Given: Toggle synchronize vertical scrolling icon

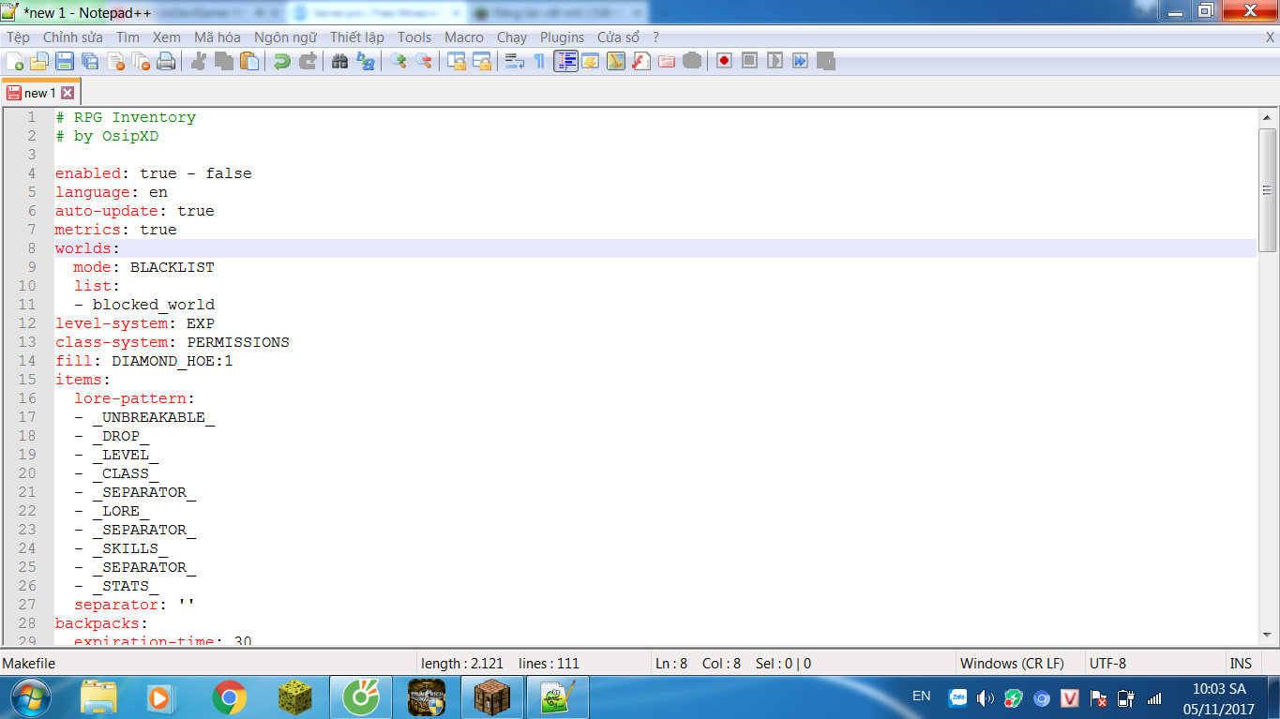Looking at the screenshot, I should (x=457, y=61).
